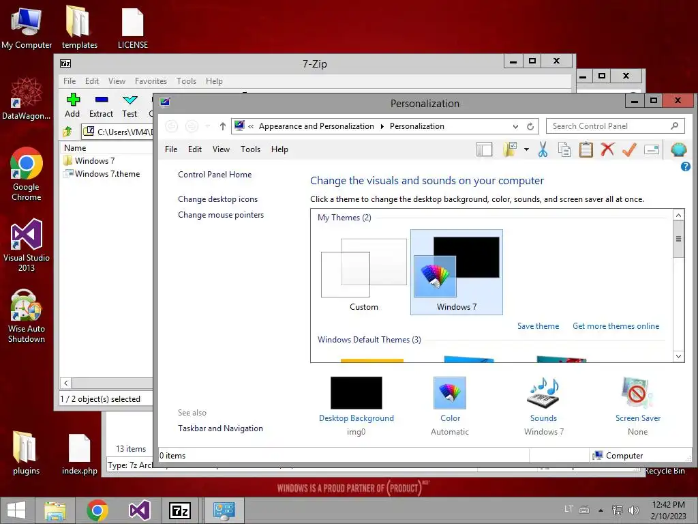Click the Add button in 7-Zip toolbar

[x=72, y=106]
